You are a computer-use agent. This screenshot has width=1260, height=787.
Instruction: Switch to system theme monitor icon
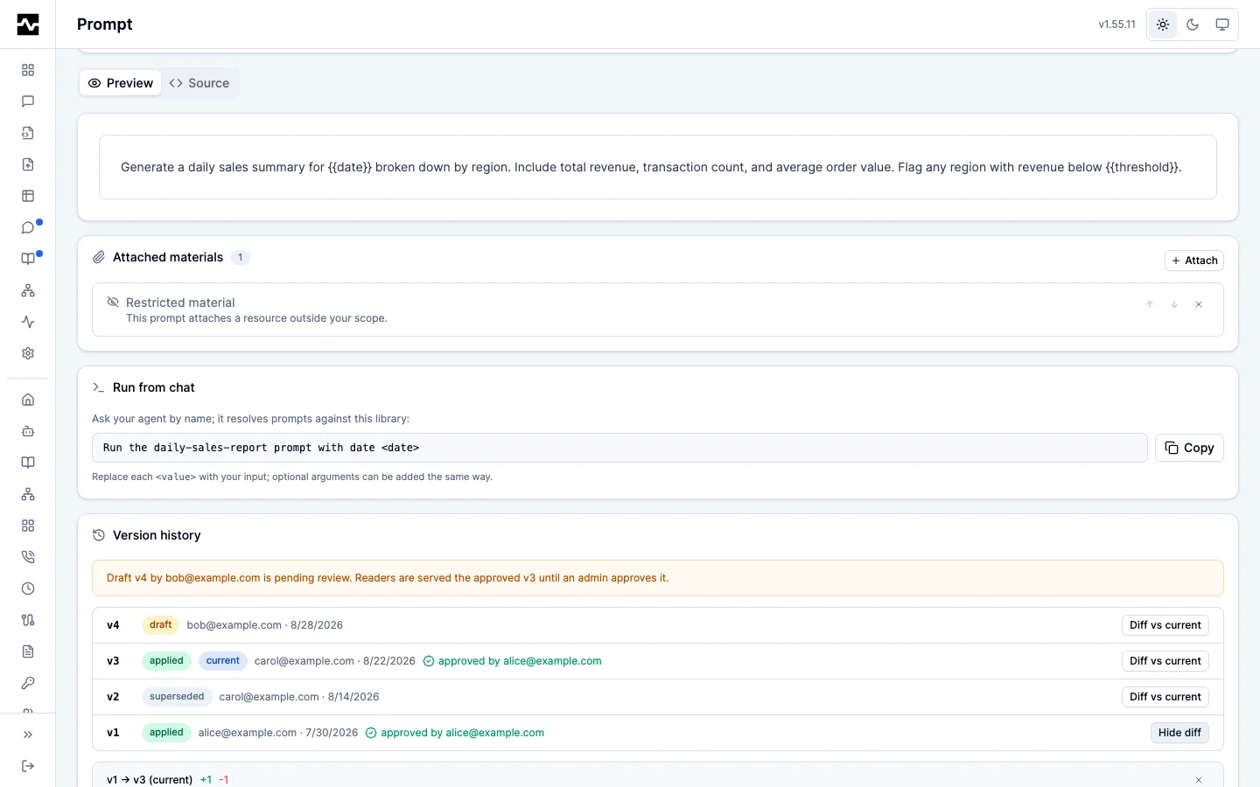tap(1222, 24)
